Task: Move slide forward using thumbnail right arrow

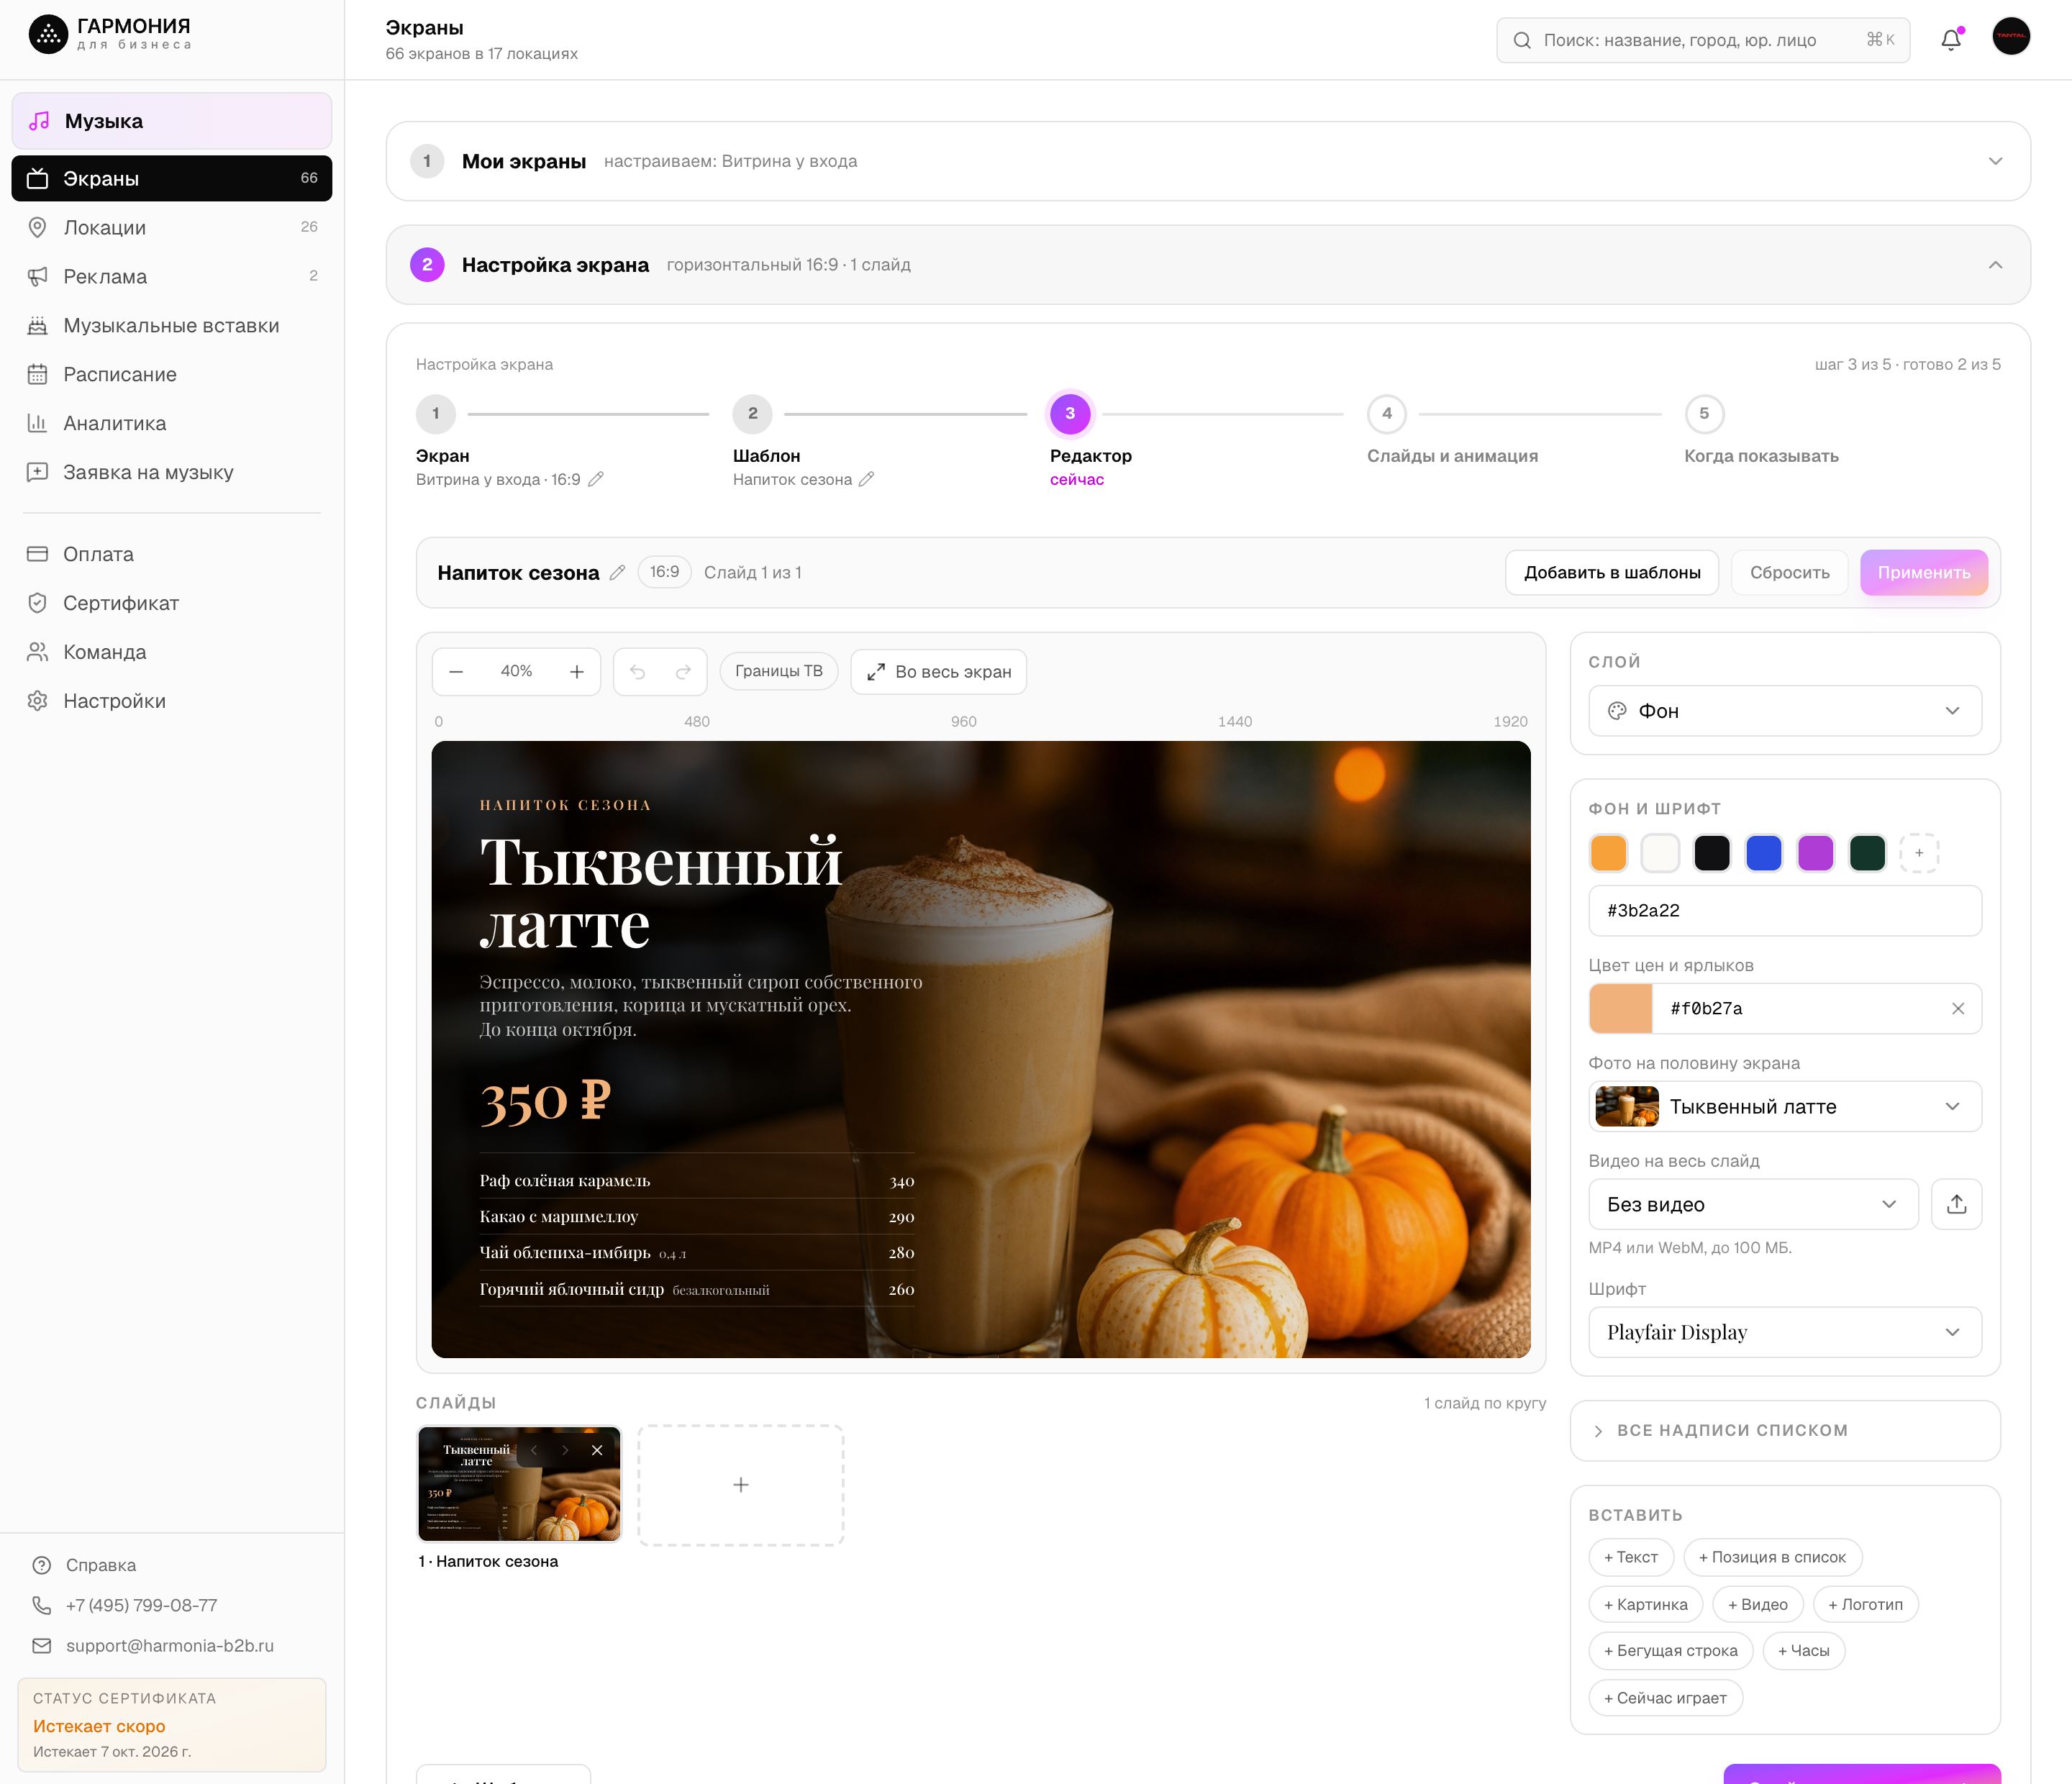Action: (x=565, y=1450)
